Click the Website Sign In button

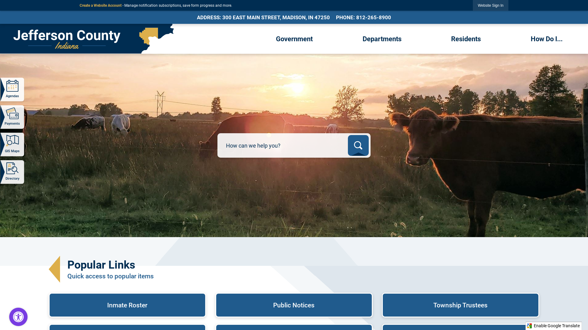coord(490,5)
